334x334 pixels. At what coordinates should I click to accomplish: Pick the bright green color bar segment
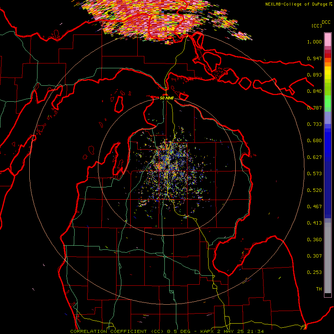[x=328, y=101]
